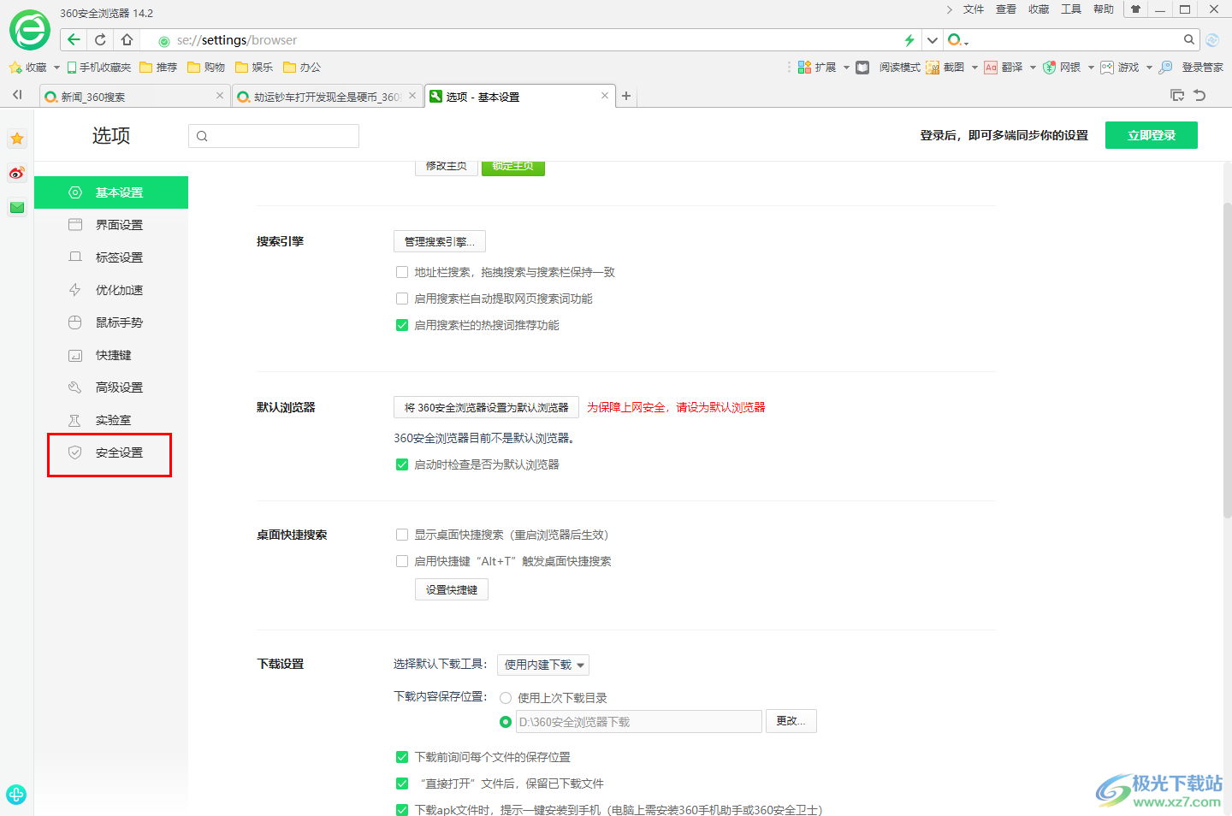
Task: Open the search engine selector dropdown
Action: click(958, 39)
